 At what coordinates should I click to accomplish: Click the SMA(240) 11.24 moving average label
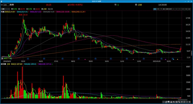(x=79, y=12)
